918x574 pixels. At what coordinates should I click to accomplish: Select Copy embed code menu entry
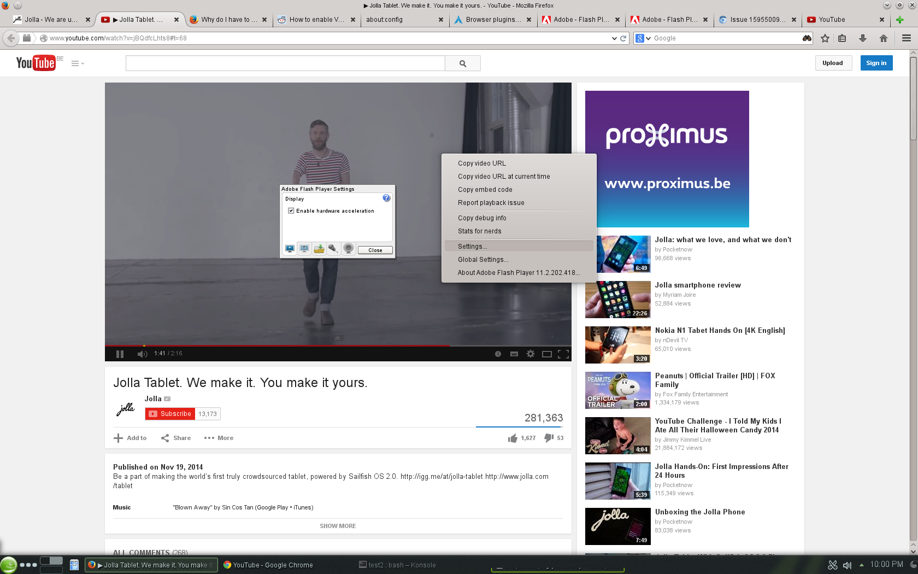[485, 190]
